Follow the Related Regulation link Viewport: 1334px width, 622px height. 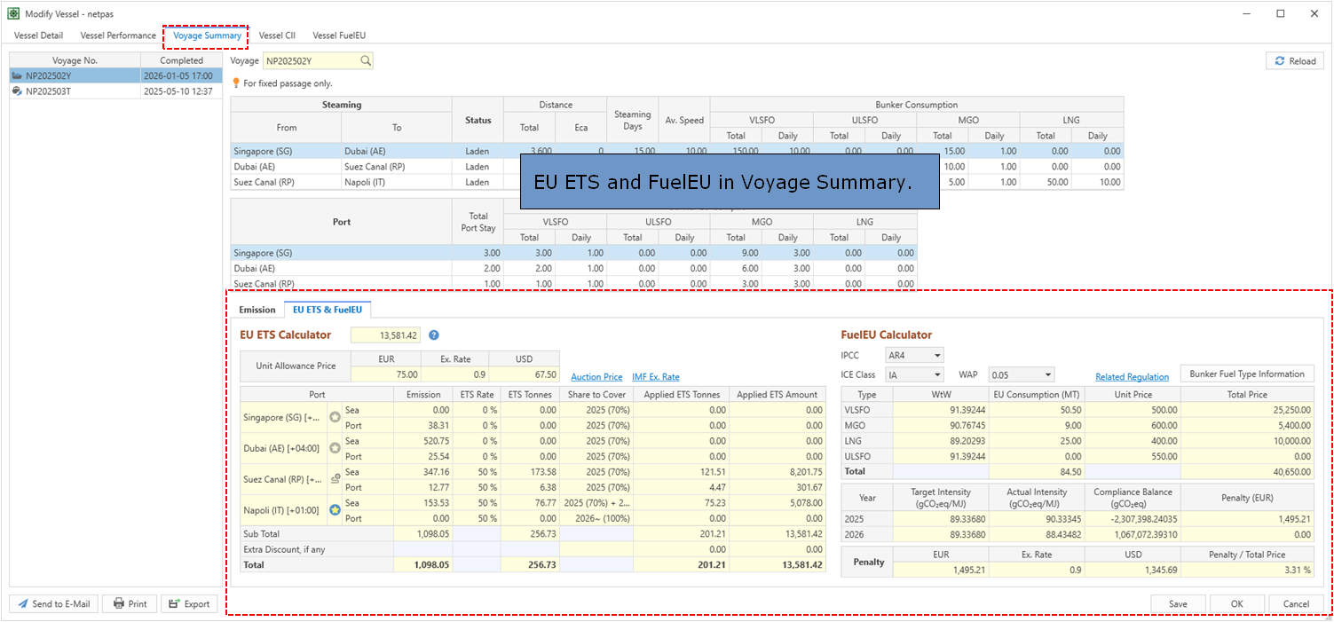1132,377
